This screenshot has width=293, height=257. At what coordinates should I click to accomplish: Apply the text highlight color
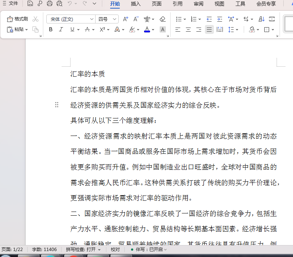(x=132, y=29)
